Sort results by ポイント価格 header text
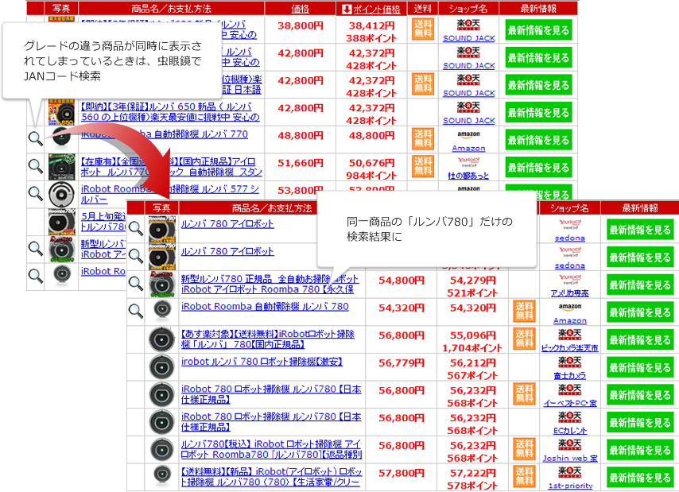Screen dimensions: 679x492 tap(376, 9)
